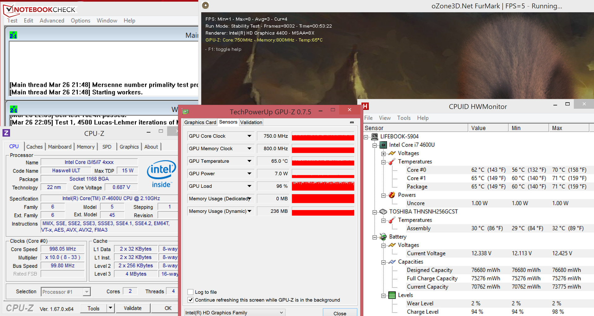Click the Core Speed value field
The height and width of the screenshot is (316, 594).
pos(62,249)
